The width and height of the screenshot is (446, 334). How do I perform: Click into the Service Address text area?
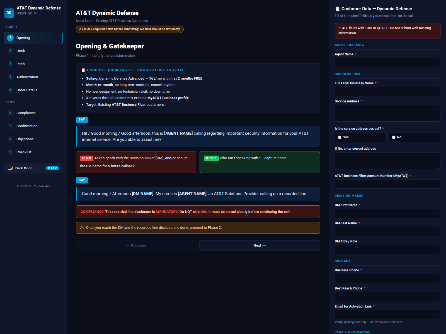(x=387, y=113)
